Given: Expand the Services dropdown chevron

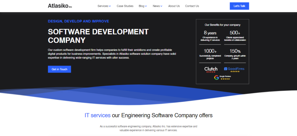Looking at the screenshot, I should point(110,6).
